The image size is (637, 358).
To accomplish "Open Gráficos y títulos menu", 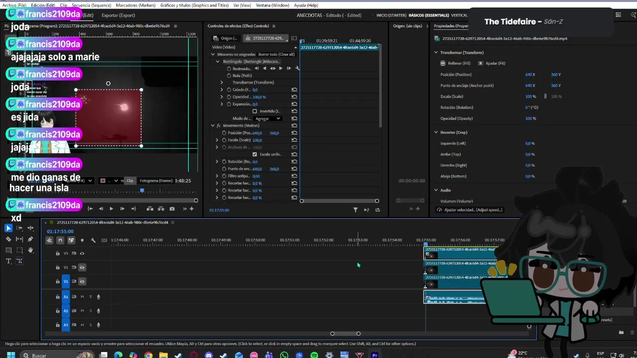I will click(x=194, y=5).
